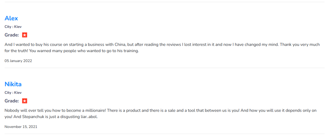
Task: Click the date 05 January 2022
Action: pyautogui.click(x=18, y=61)
